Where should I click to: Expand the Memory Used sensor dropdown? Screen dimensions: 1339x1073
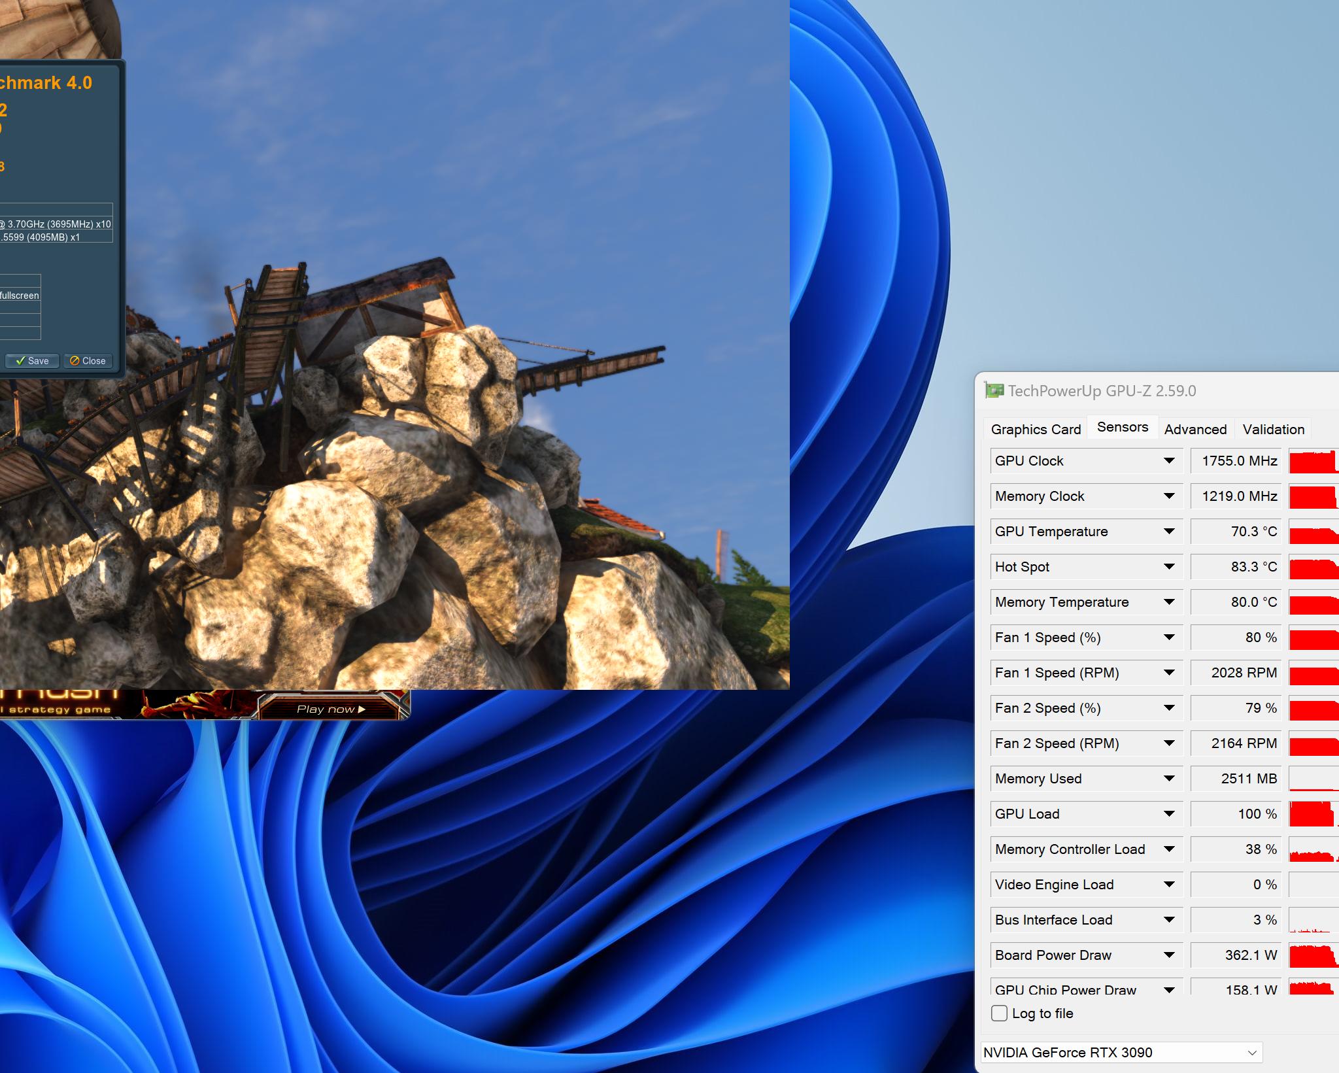click(x=1169, y=779)
